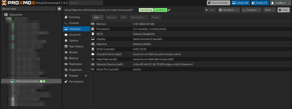
Task: Click the Serial Port icon
Action: coord(93,69)
